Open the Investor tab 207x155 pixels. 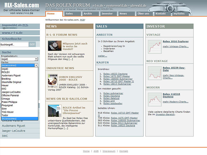[x=108, y=14]
